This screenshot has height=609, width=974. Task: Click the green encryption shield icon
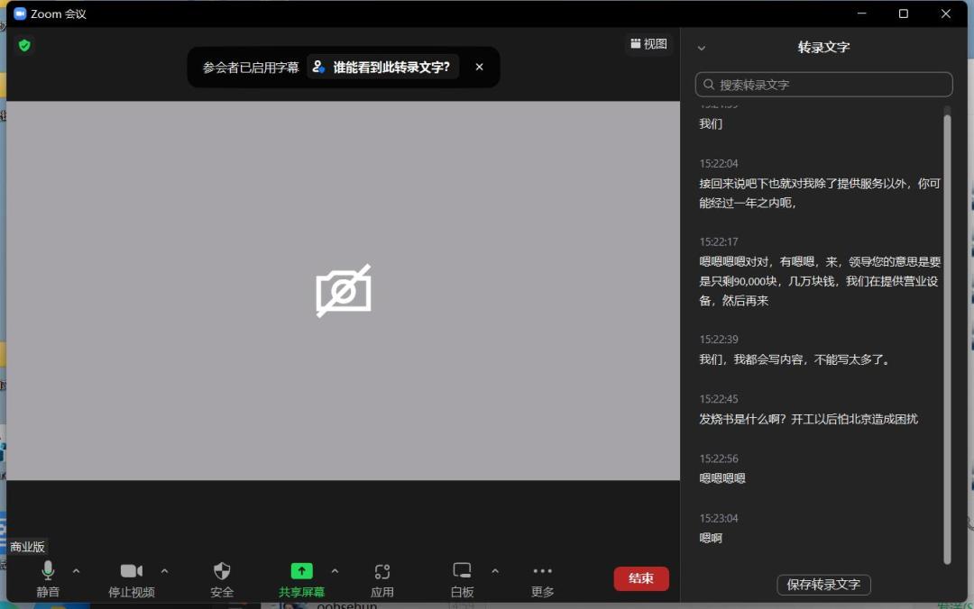(x=25, y=45)
